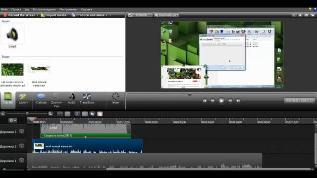Click the timeline zoom out magnifier
This screenshot has width=317, height=178.
point(3,114)
